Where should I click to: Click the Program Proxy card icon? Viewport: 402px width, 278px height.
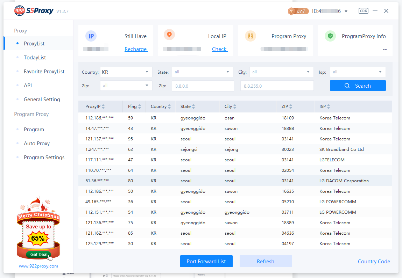(250, 36)
